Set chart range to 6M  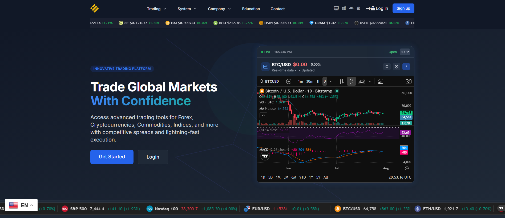pos(294,177)
